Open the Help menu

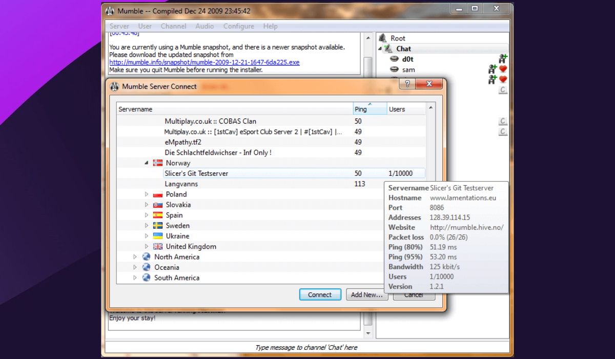270,26
